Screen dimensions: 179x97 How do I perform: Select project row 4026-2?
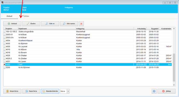coord(88,59)
